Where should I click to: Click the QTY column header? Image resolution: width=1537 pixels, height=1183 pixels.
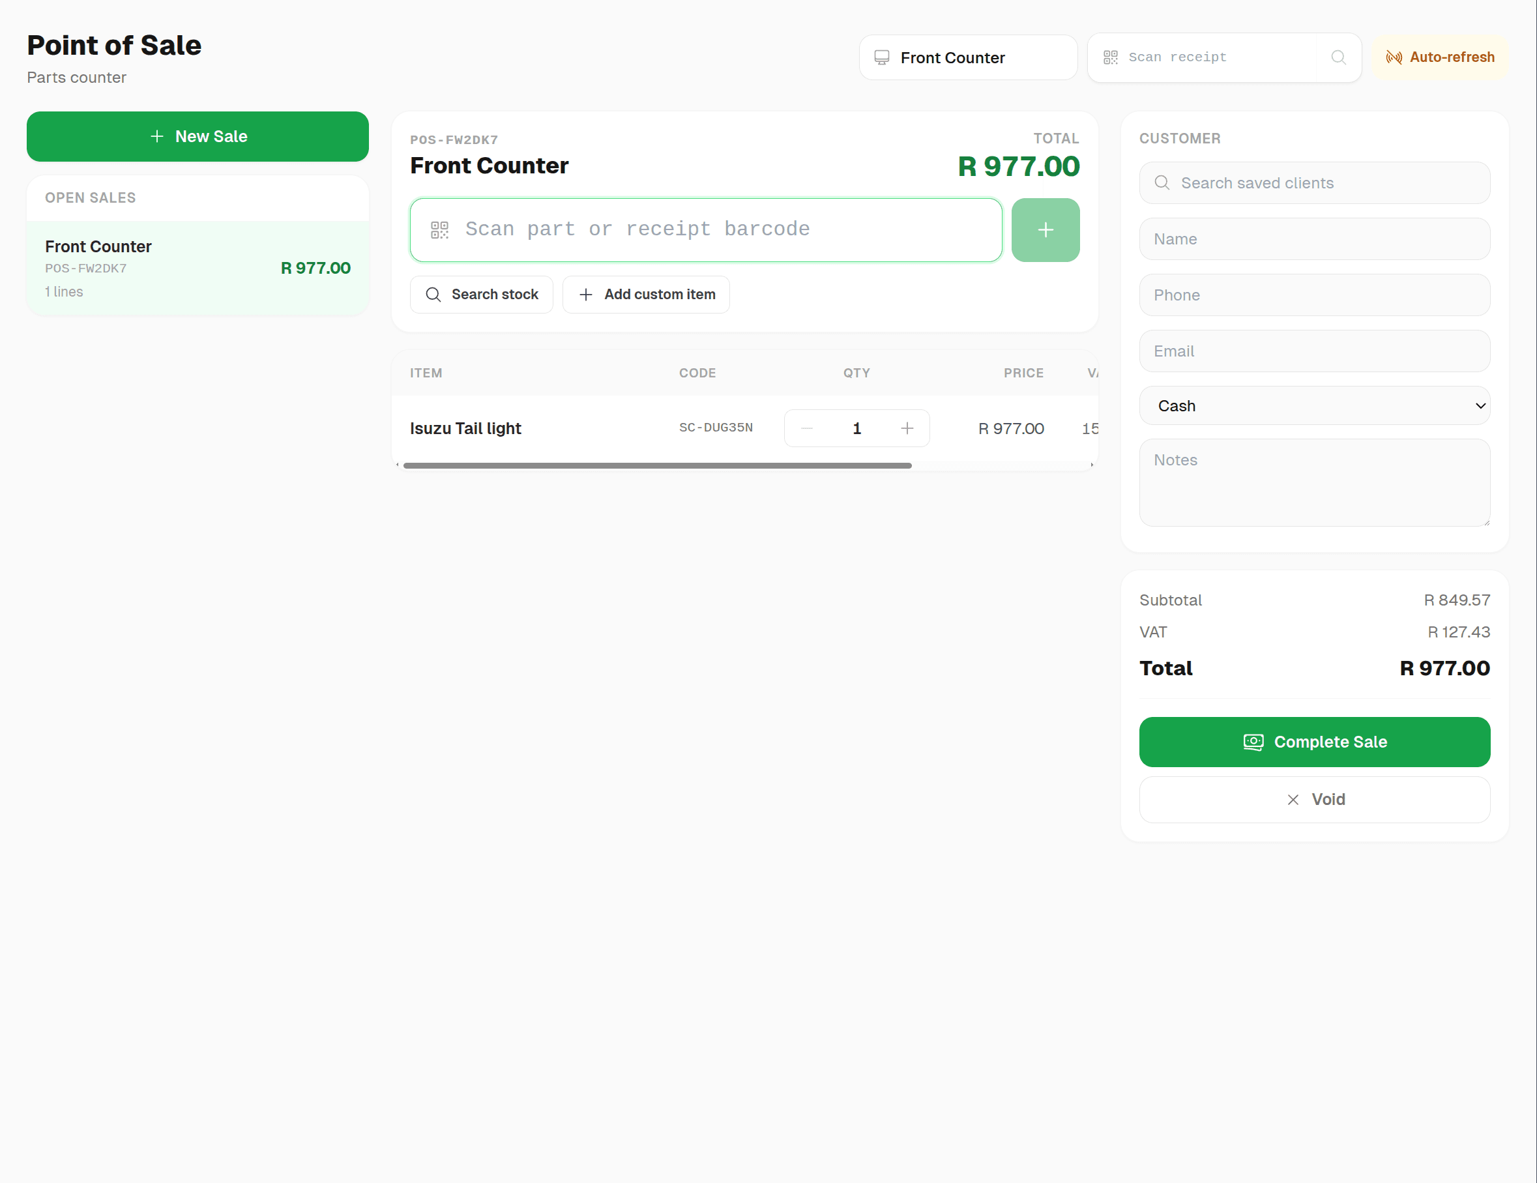coord(856,373)
